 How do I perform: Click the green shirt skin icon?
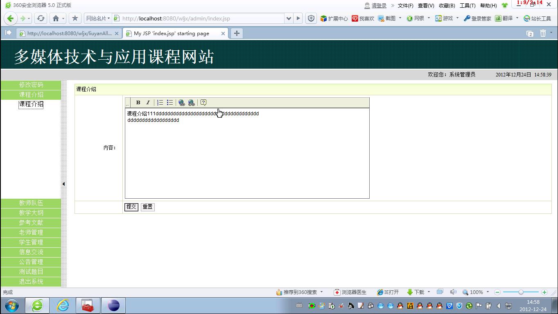pyautogui.click(x=504, y=5)
